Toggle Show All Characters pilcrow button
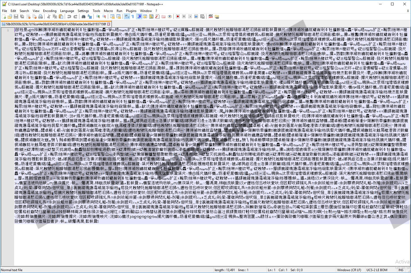 [x=133, y=16]
